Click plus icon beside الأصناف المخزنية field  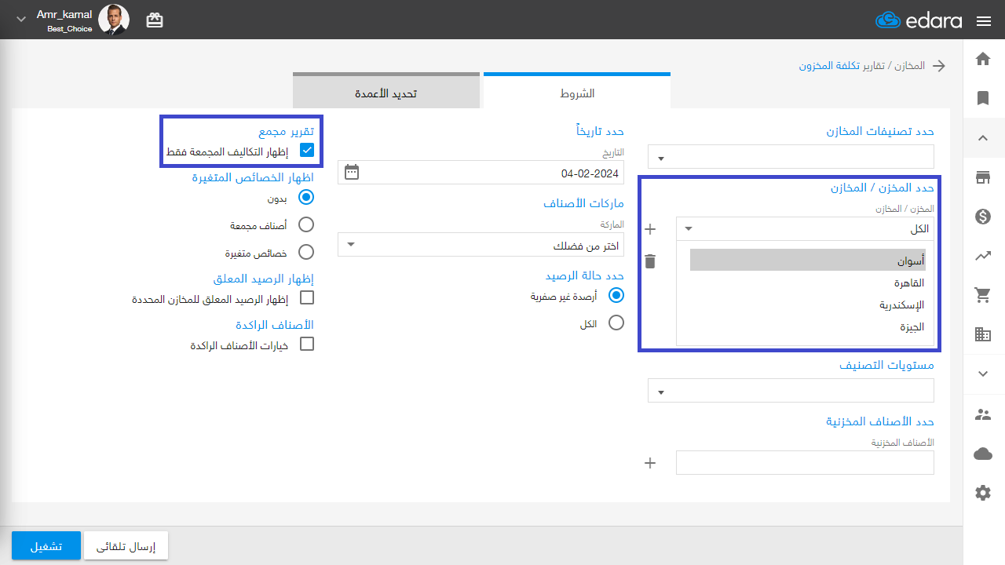(x=650, y=463)
